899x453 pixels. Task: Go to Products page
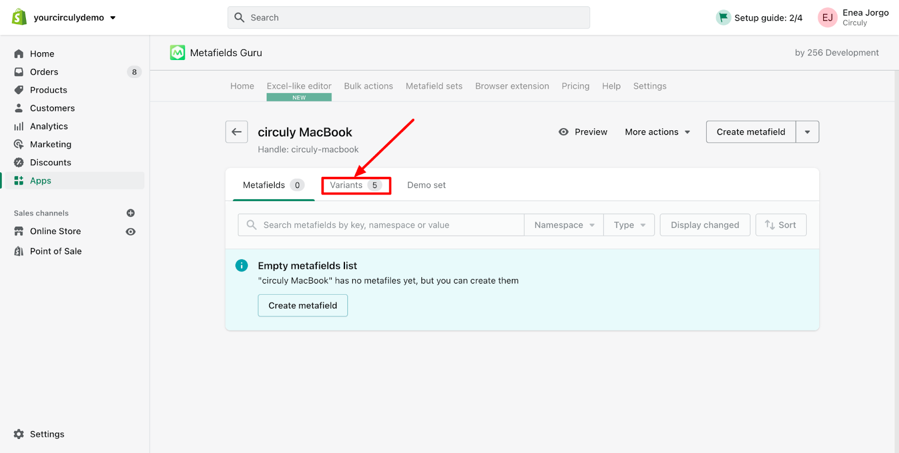(48, 90)
